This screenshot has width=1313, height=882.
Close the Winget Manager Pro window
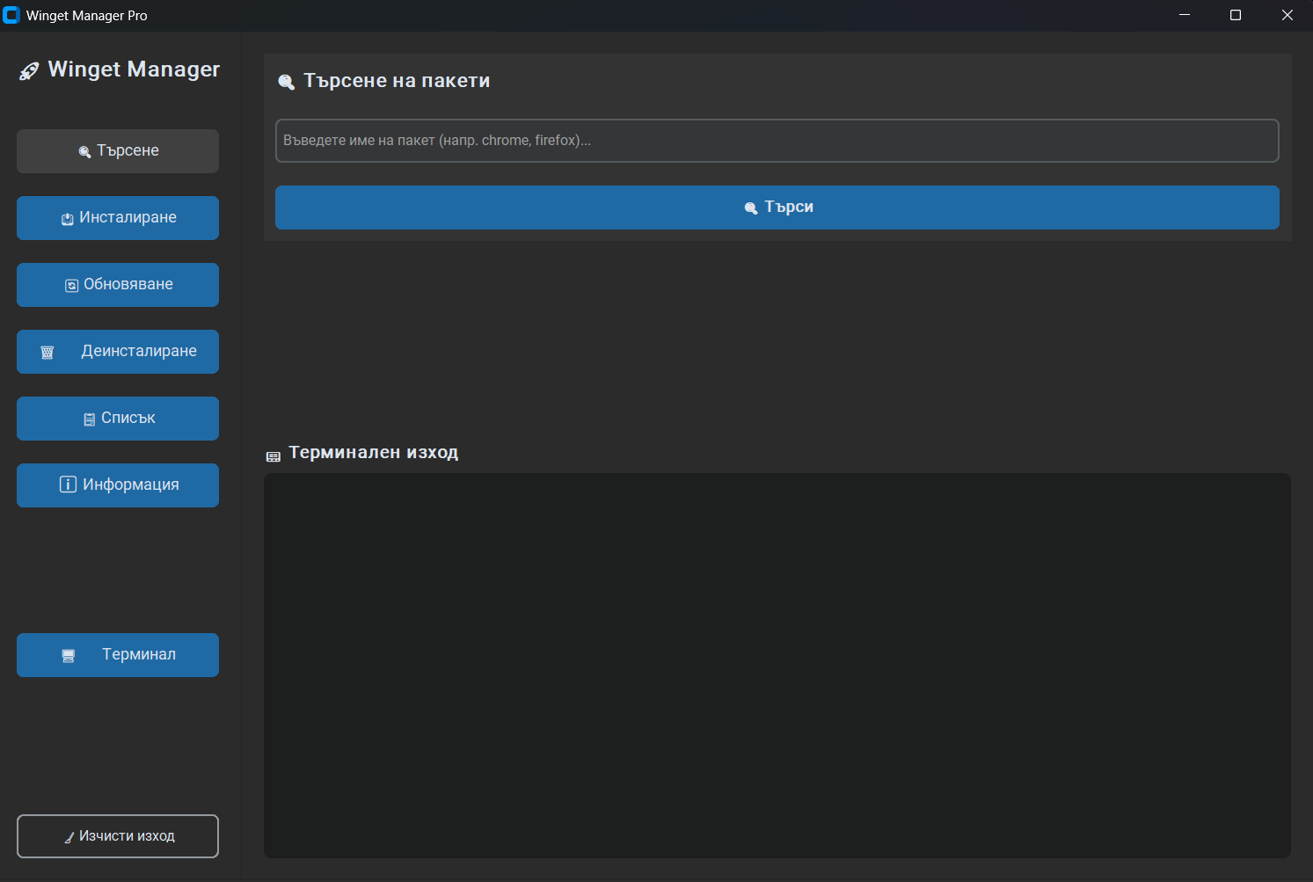point(1287,15)
